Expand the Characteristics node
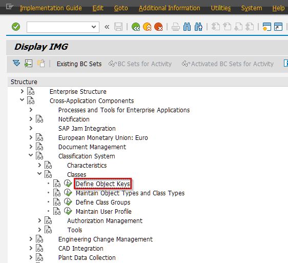Image resolution: width=288 pixels, height=263 pixels. [39, 165]
